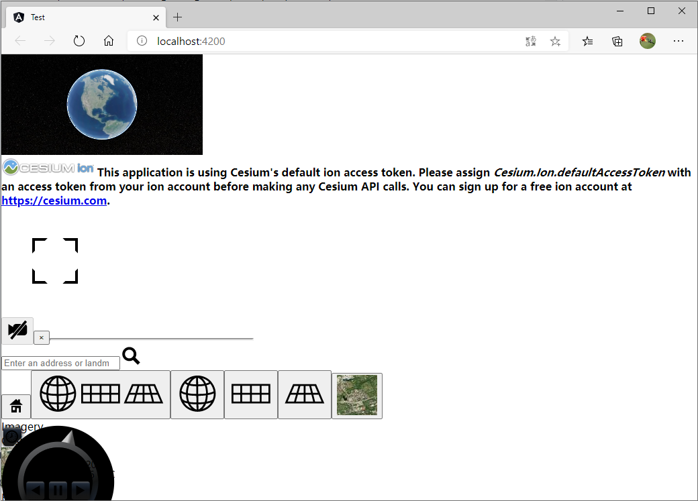Click the pause button in animation widget

(x=58, y=491)
